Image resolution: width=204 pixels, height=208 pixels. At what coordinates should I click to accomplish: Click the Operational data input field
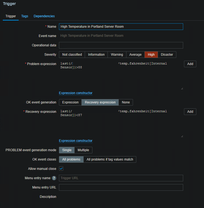point(121,45)
